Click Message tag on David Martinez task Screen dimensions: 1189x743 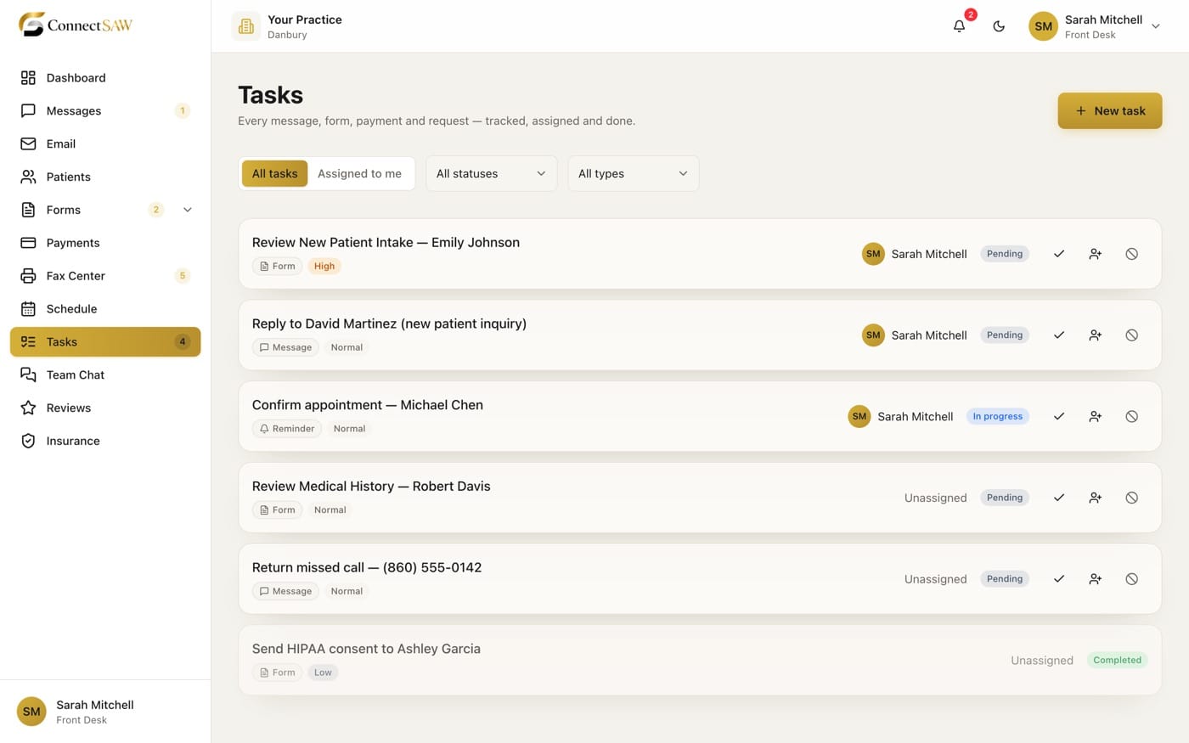(285, 347)
